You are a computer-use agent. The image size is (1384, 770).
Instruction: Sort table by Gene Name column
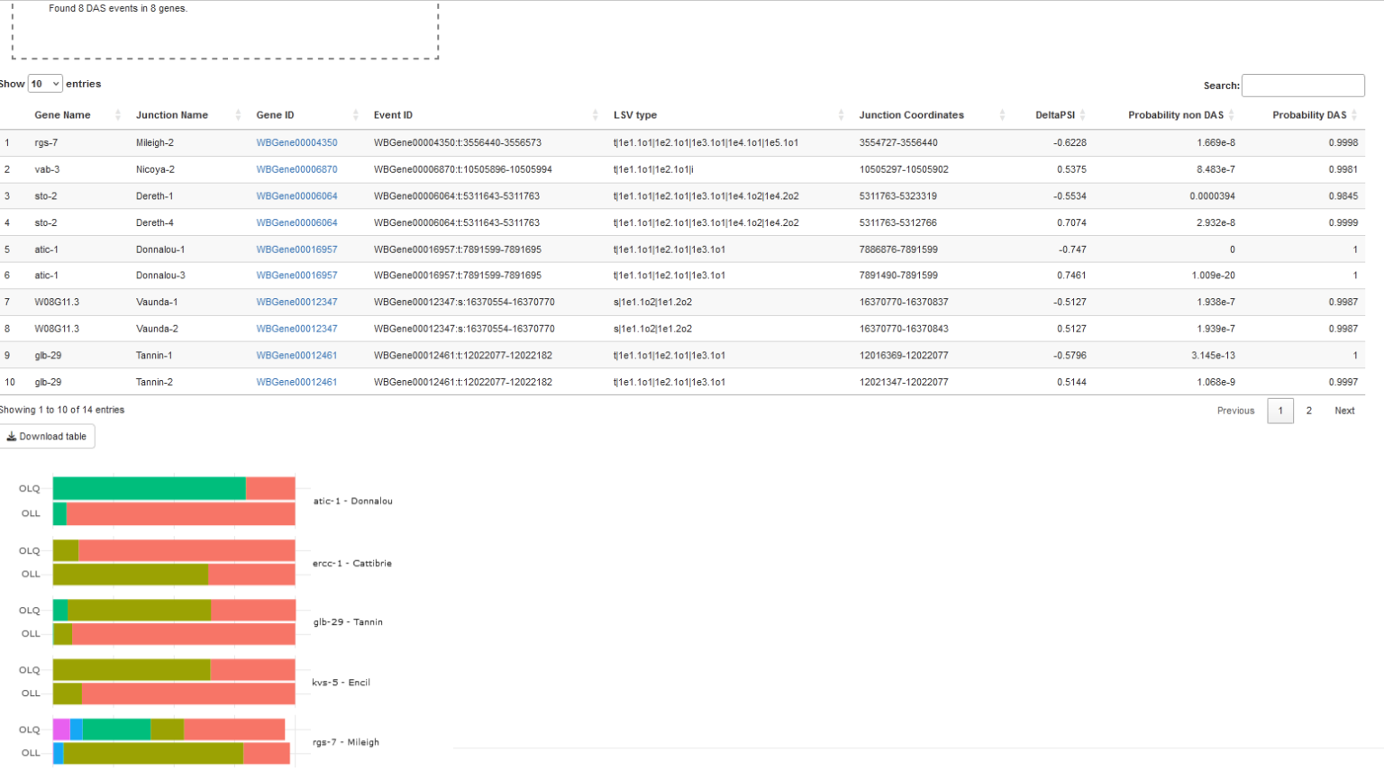tap(63, 115)
